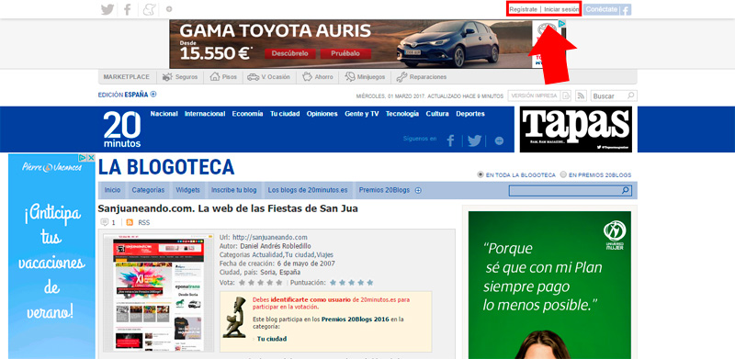This screenshot has width=735, height=359.
Task: Click the Versión impresa button
Action: coord(534,95)
